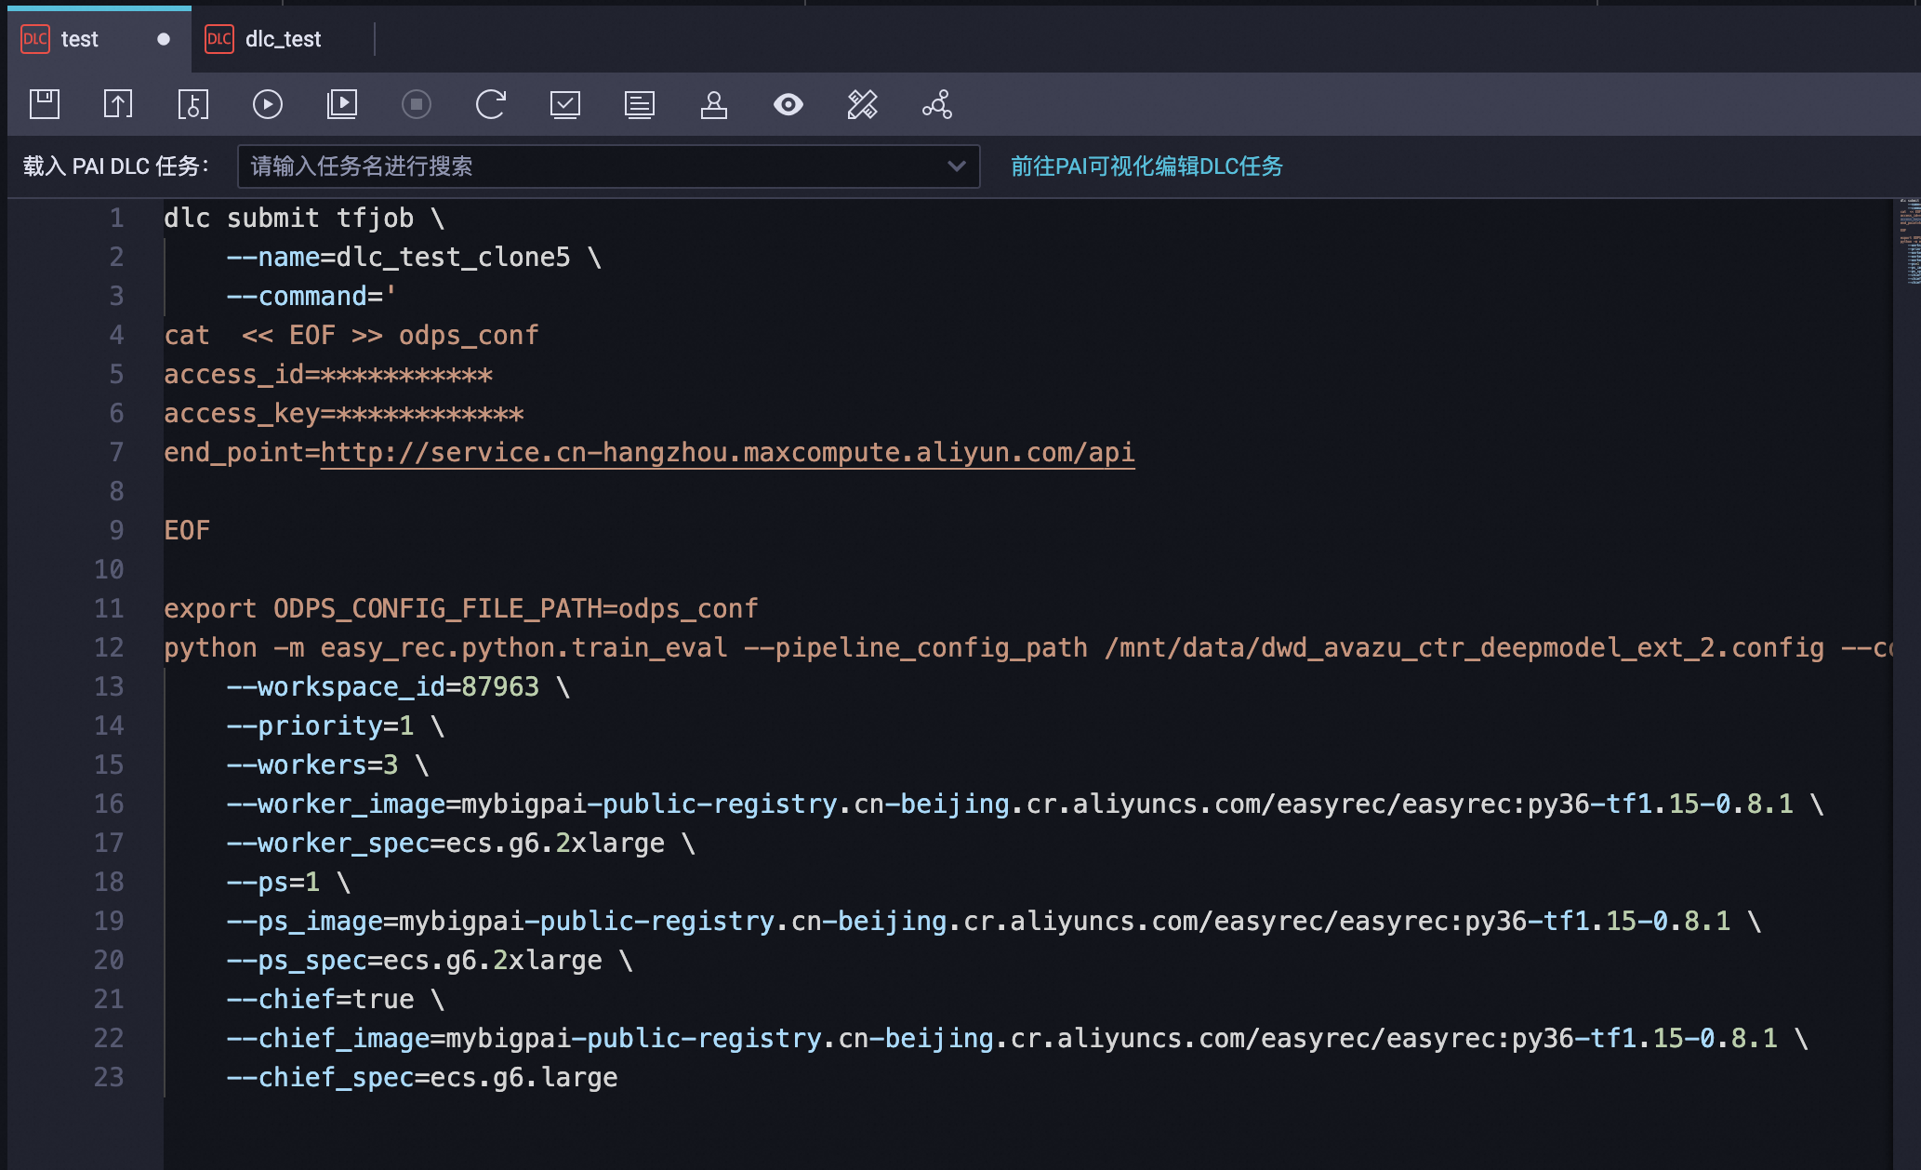Click the '--command=' line

(x=311, y=296)
